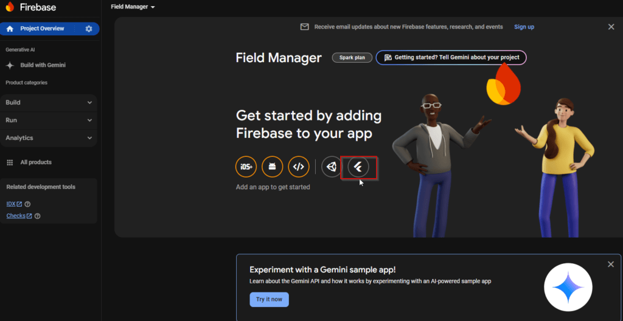
Task: Click 'Add an app to get started' text
Action: pos(273,187)
